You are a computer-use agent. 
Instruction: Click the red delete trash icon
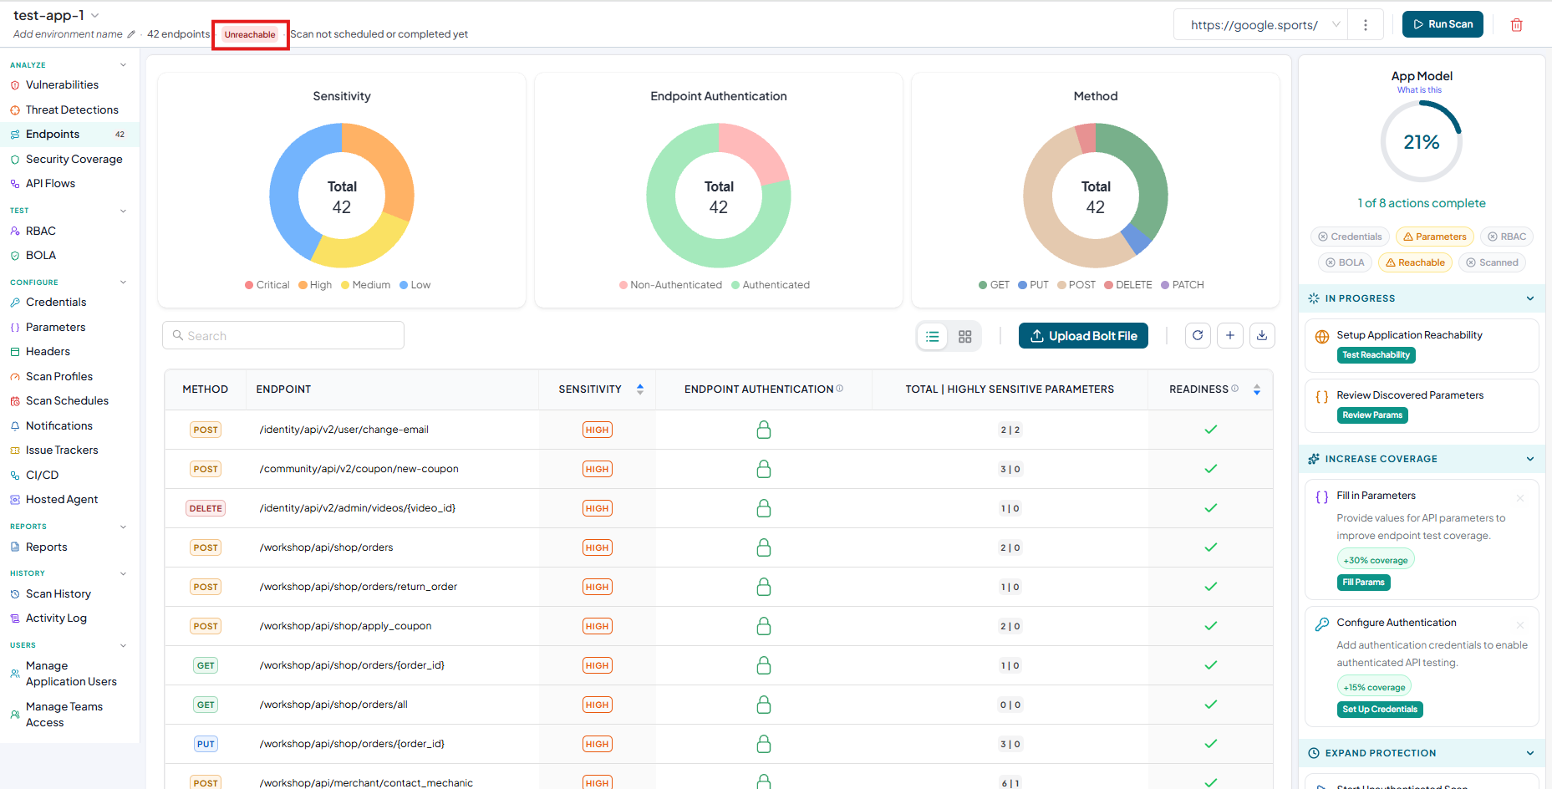click(x=1516, y=25)
